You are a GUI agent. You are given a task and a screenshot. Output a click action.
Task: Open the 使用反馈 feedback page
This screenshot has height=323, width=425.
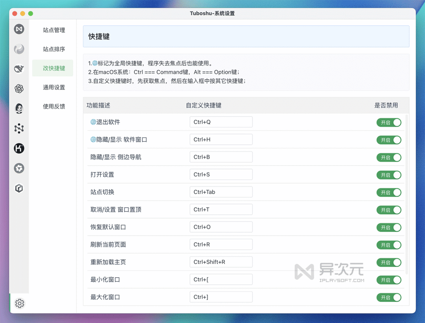[53, 106]
